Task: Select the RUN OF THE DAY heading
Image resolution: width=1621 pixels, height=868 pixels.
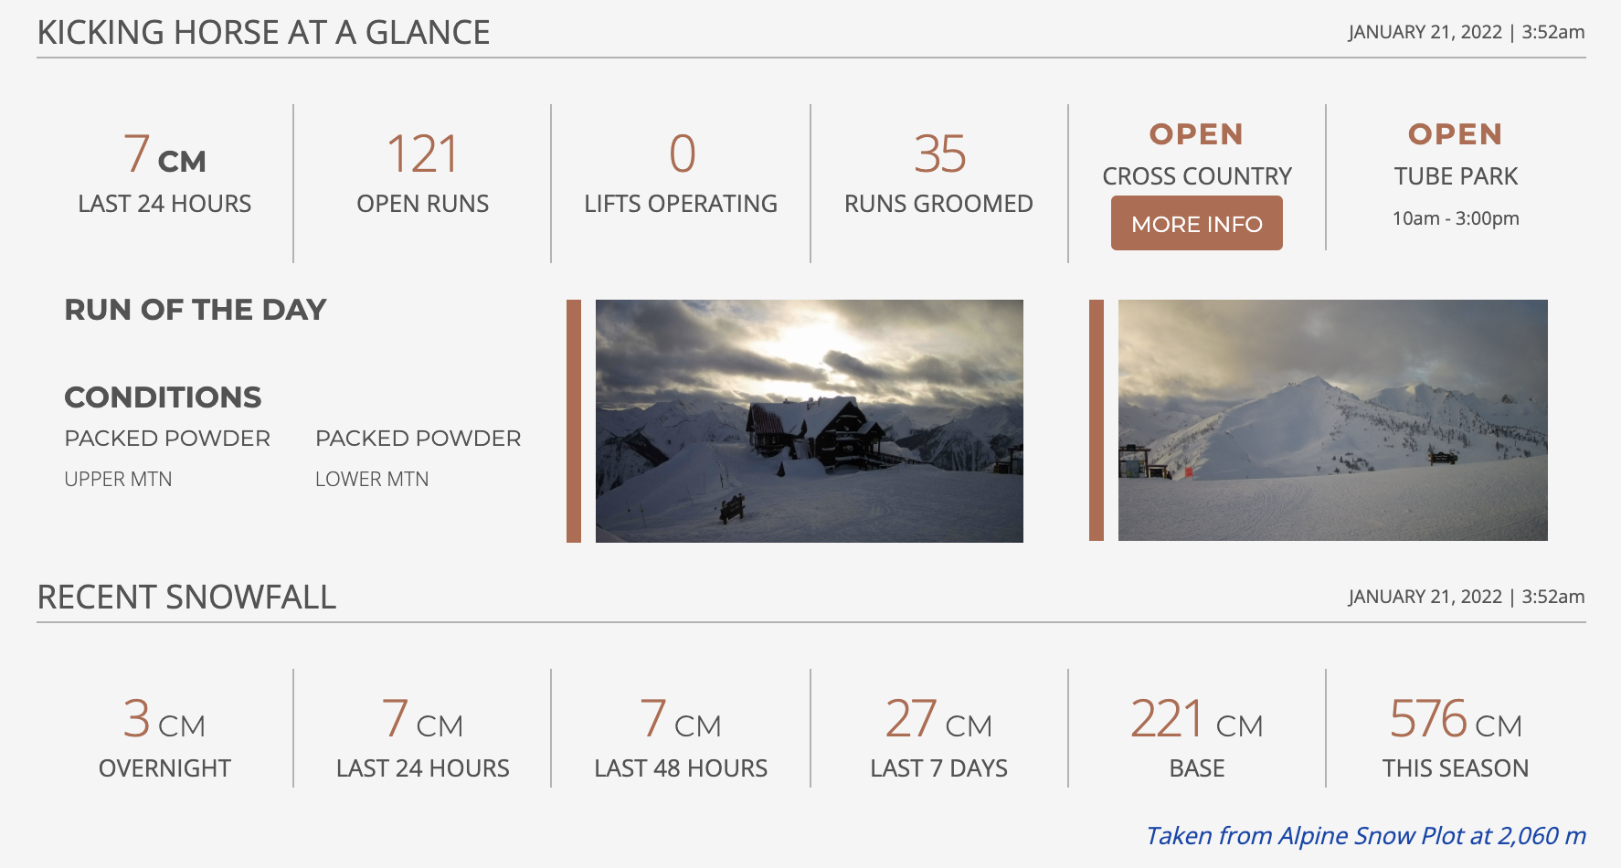Action: pyautogui.click(x=196, y=310)
